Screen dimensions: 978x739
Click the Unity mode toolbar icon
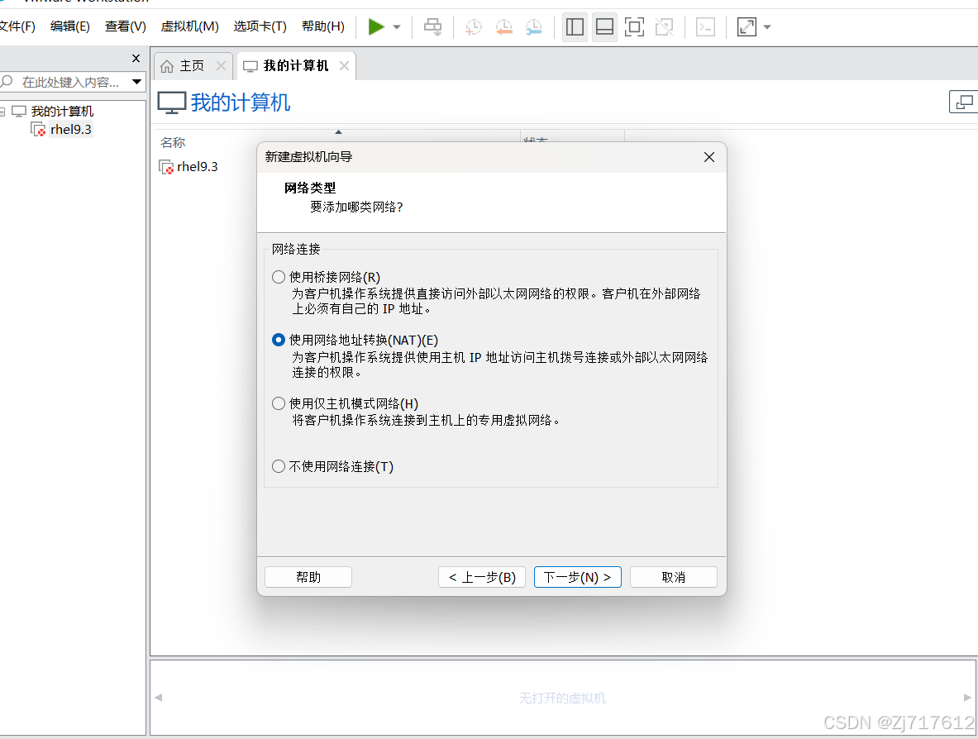pyautogui.click(x=665, y=26)
